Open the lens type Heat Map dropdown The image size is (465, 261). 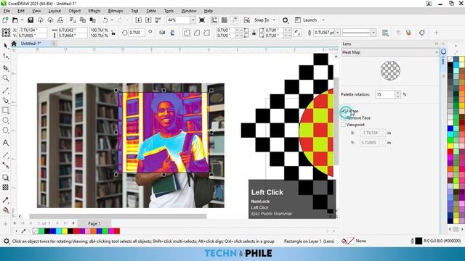click(390, 52)
